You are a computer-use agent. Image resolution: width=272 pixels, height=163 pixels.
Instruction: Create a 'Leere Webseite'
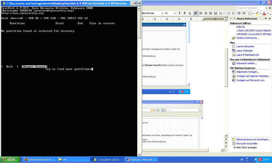coord(244,51)
